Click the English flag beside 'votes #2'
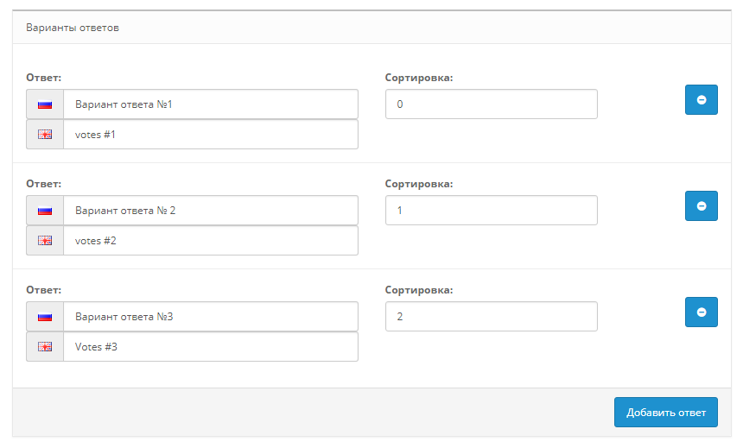Image resolution: width=743 pixels, height=448 pixels. click(45, 241)
